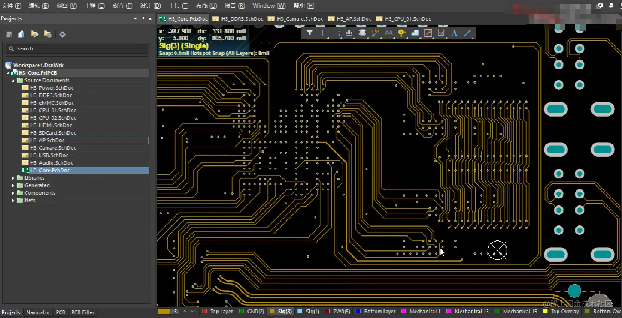
Task: Click the compile documents icon in Projects
Action: point(21,34)
